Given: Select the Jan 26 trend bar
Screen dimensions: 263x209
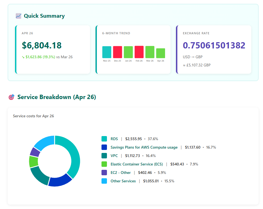Looking at the screenshot, I should [128, 52].
